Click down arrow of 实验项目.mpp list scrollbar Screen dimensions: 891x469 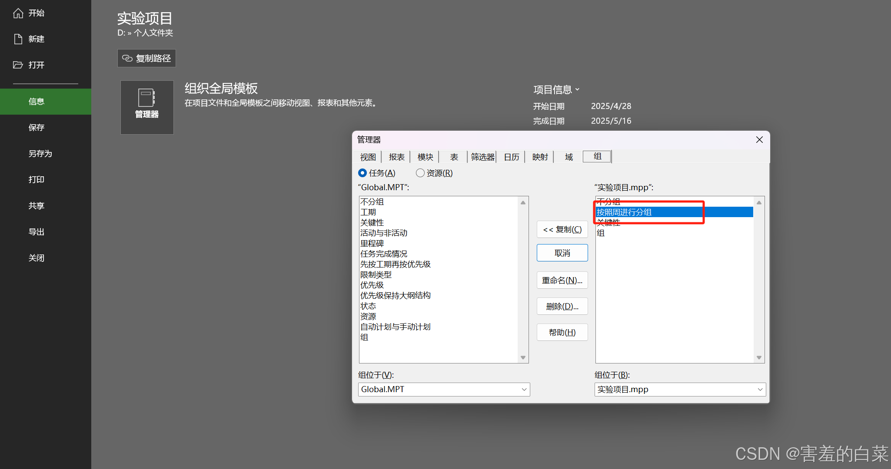759,357
